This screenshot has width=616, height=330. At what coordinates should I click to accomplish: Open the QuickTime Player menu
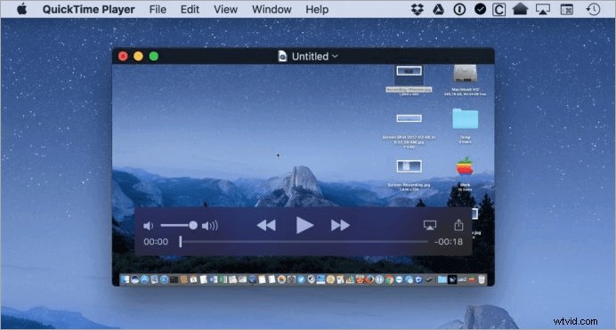(88, 10)
